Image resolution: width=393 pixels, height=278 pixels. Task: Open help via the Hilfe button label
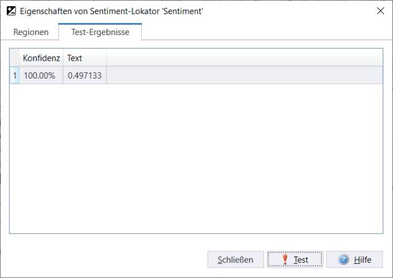(362, 260)
